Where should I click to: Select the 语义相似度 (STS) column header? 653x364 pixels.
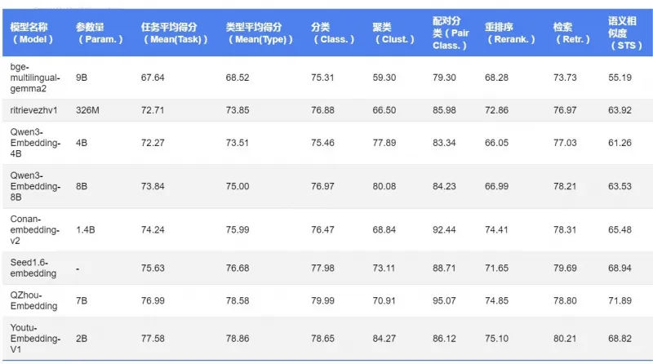(x=624, y=32)
